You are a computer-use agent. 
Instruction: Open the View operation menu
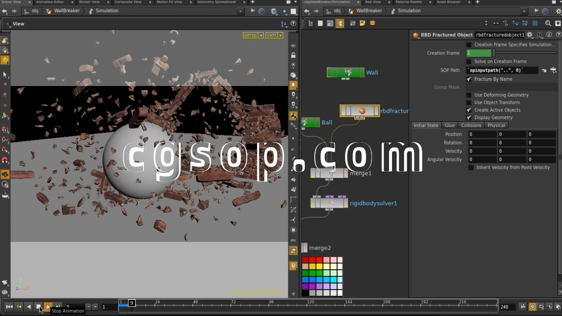[18, 24]
